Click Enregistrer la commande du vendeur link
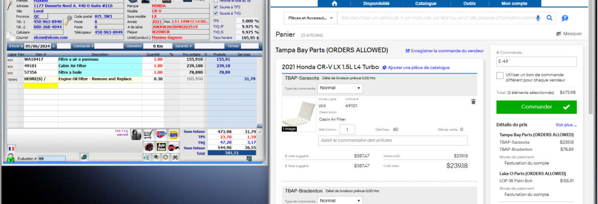598x204 pixels. point(444,50)
